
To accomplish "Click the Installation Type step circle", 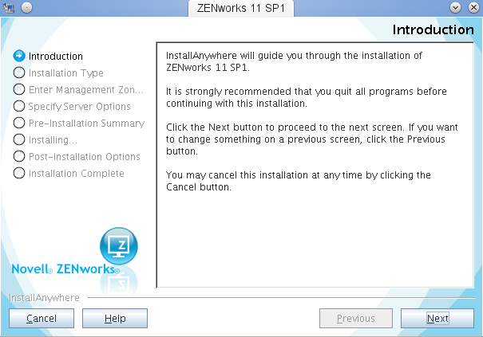I will [20, 73].
